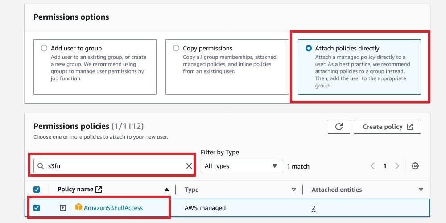Select the Add user to group option
Image resolution: width=446 pixels, height=223 pixels.
coord(44,48)
